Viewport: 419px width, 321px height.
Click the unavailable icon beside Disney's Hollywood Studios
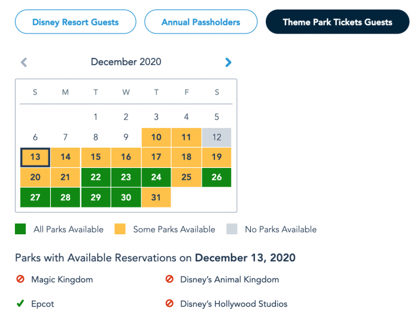[x=169, y=304]
